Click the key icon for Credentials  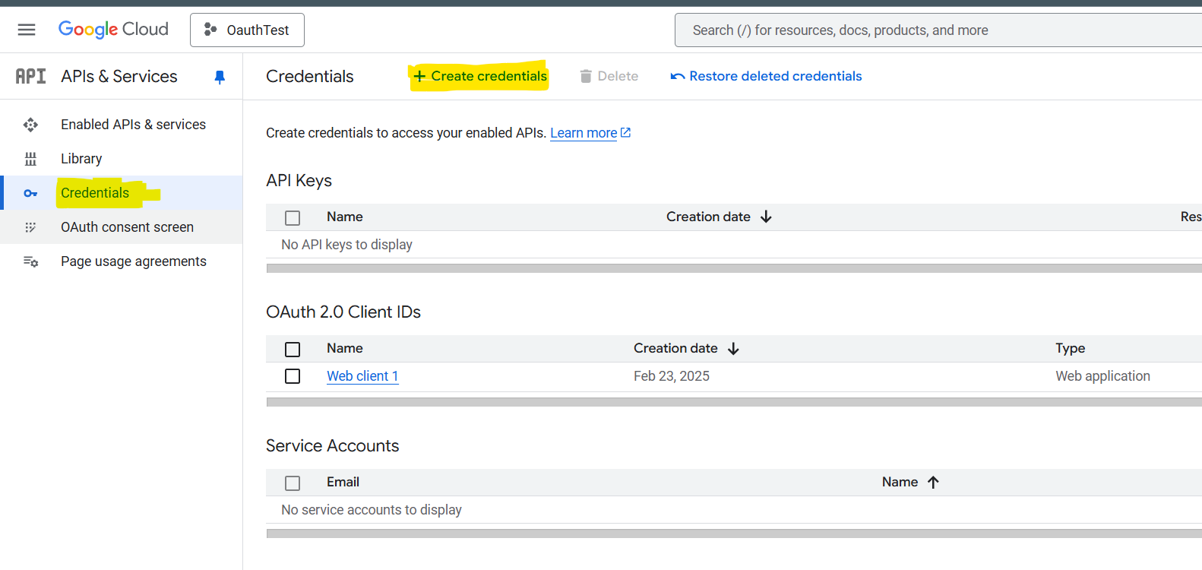30,193
